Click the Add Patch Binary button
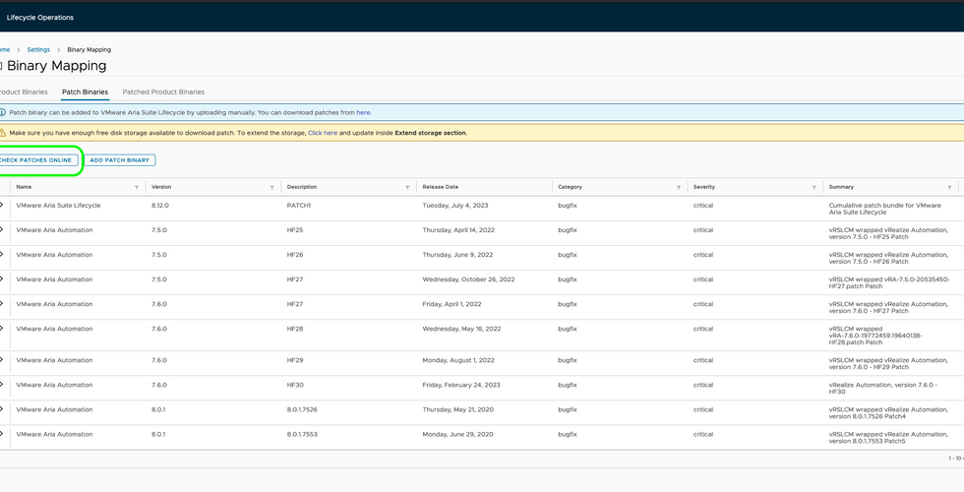The width and height of the screenshot is (964, 492). [120, 160]
